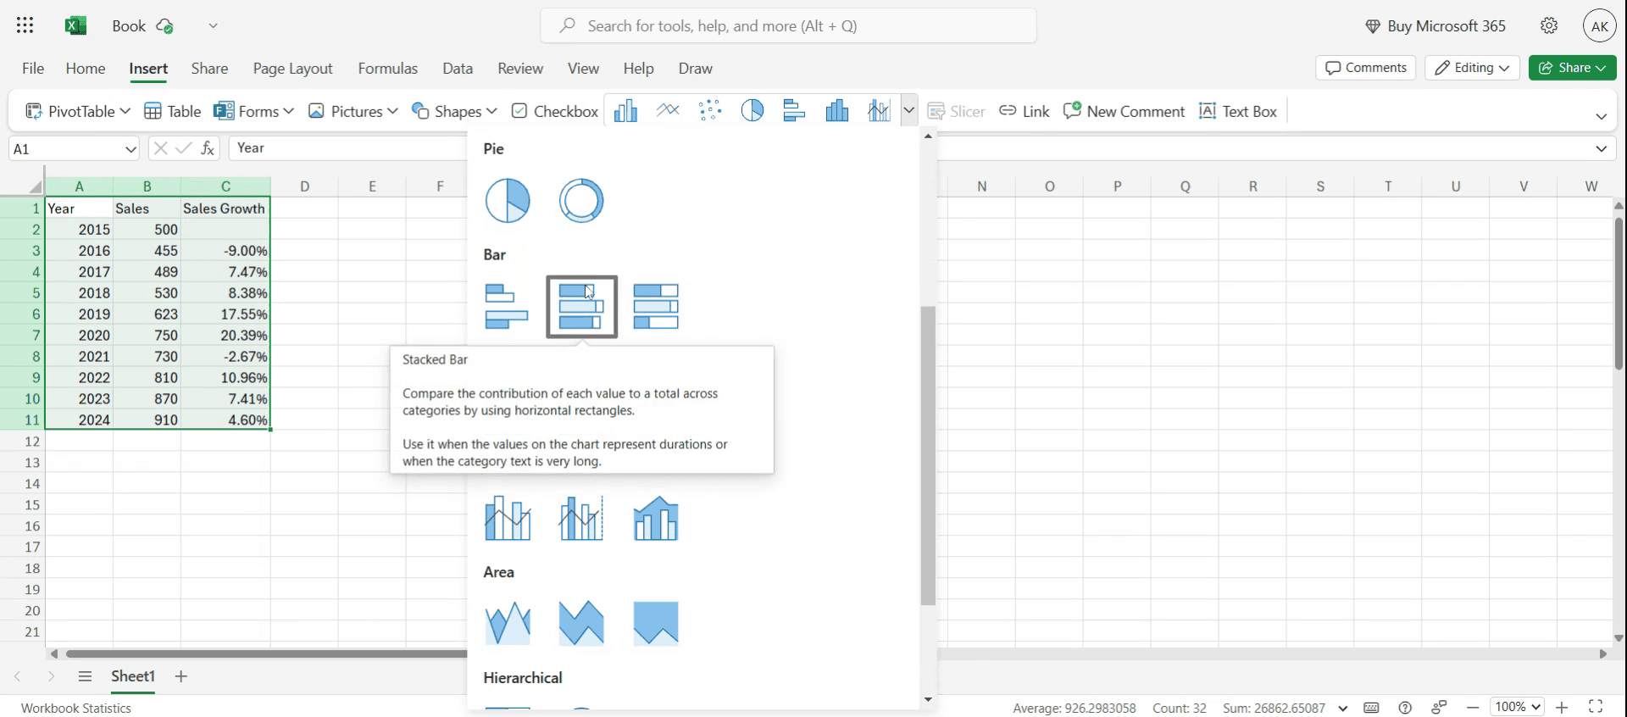This screenshot has width=1627, height=717.
Task: Open the document title dropdown arrow
Action: pyautogui.click(x=214, y=25)
